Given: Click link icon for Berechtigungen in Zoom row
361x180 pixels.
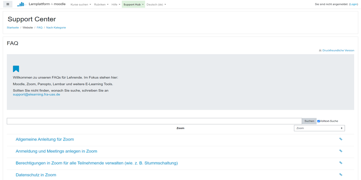Looking at the screenshot, I should (341, 163).
